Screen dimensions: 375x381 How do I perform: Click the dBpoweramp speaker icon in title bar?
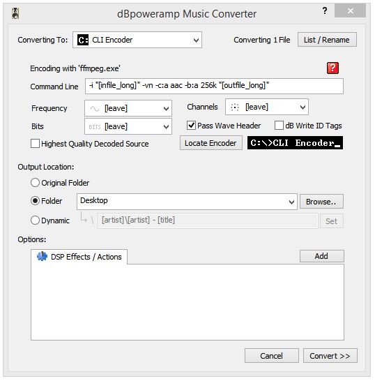15,13
